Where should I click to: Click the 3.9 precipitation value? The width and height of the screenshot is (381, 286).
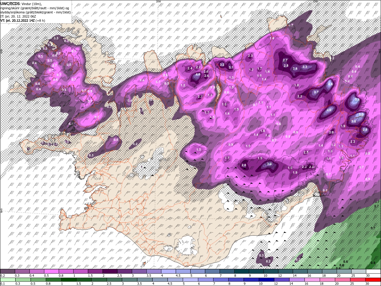coord(365,130)
